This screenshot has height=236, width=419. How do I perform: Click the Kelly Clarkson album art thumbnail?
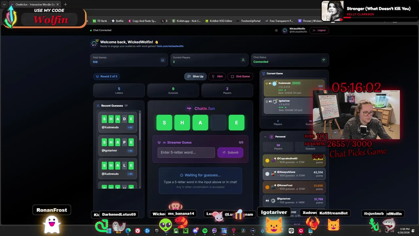coord(333,10)
